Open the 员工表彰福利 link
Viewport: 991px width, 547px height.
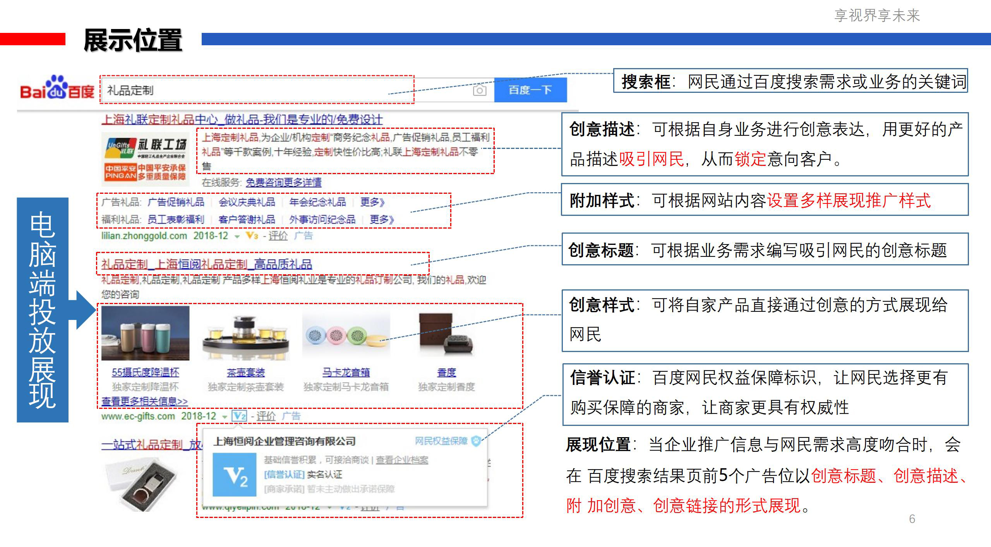(176, 219)
